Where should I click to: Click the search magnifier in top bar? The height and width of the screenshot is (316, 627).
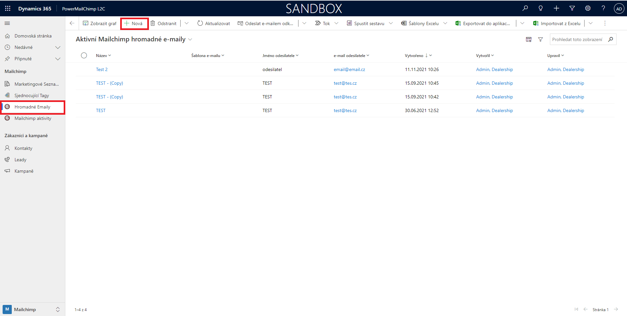(x=525, y=8)
